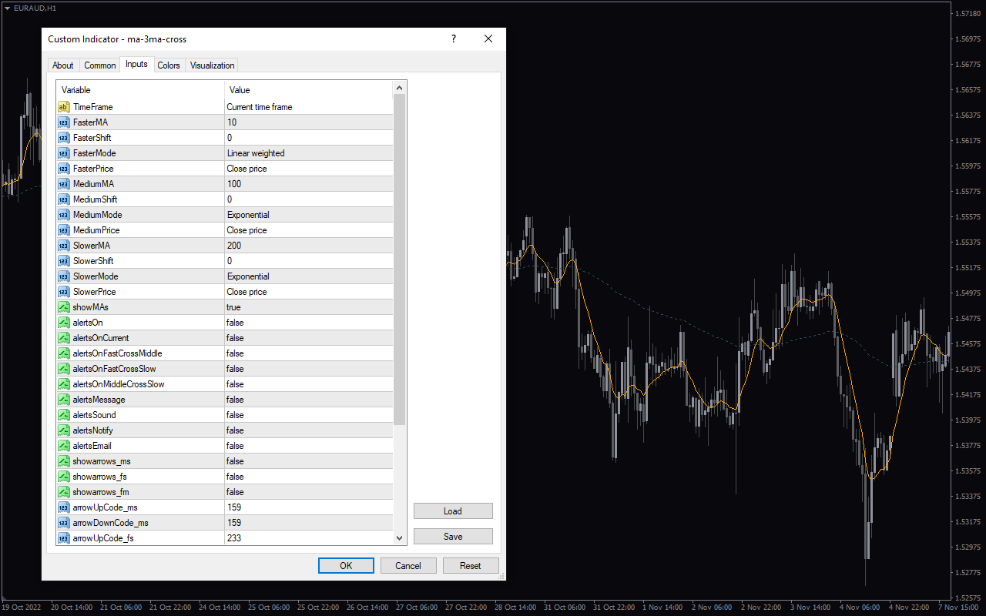Click the SlowerShift row integer icon
This screenshot has width=986, height=616.
point(64,261)
